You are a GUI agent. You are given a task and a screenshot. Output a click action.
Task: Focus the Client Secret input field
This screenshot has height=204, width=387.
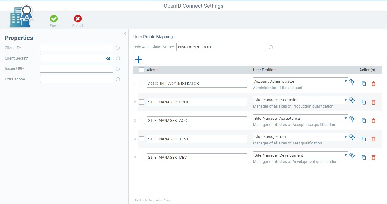pos(76,58)
